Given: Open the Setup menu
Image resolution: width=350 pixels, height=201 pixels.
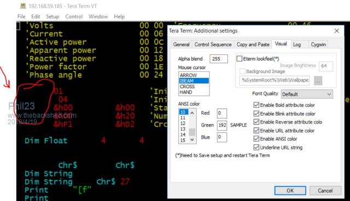Looking at the screenshot, I should (52, 16).
